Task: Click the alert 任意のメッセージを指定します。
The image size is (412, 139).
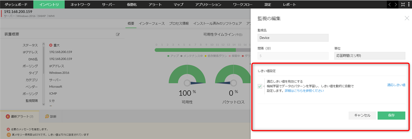Action: click(x=30, y=129)
